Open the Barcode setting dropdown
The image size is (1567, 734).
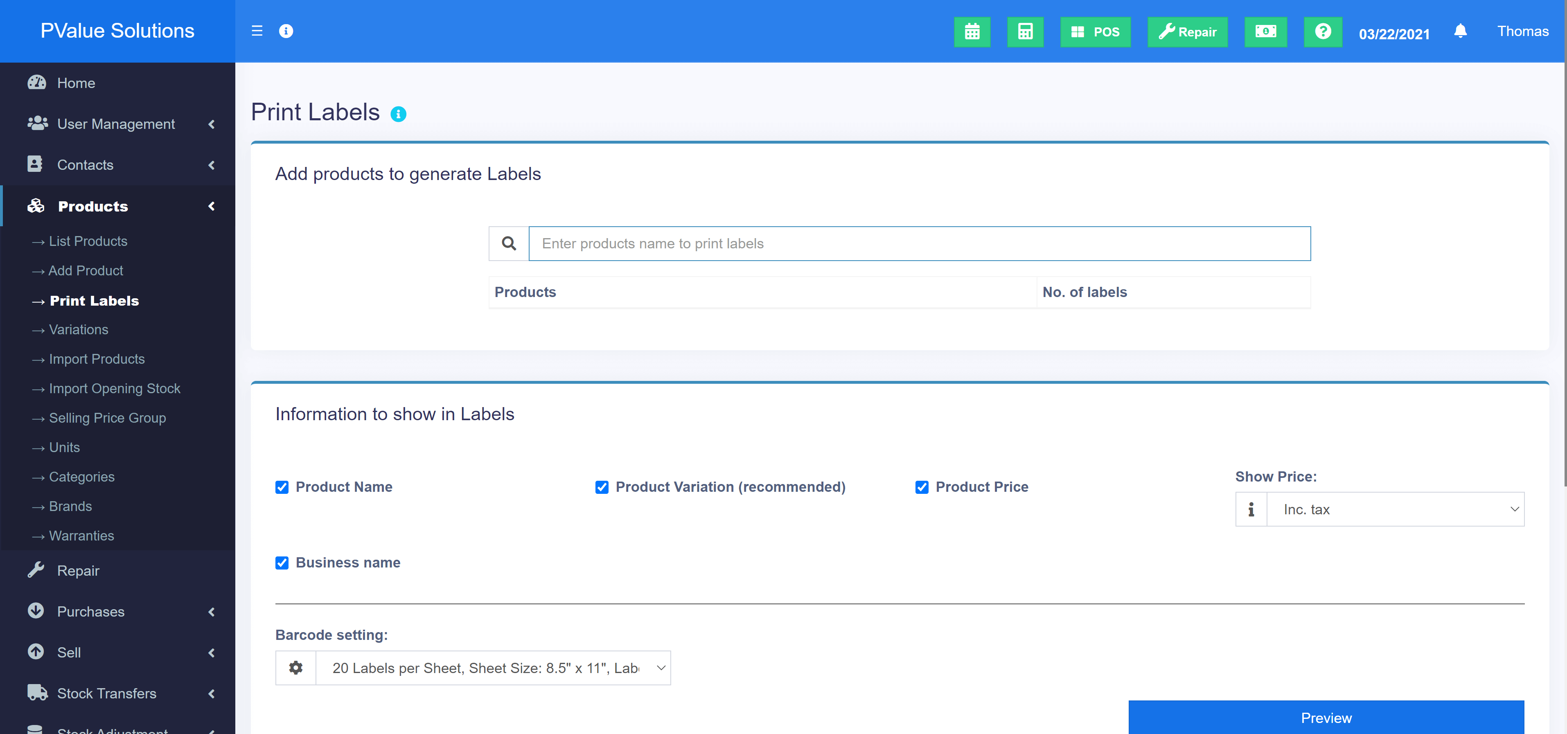(x=493, y=668)
